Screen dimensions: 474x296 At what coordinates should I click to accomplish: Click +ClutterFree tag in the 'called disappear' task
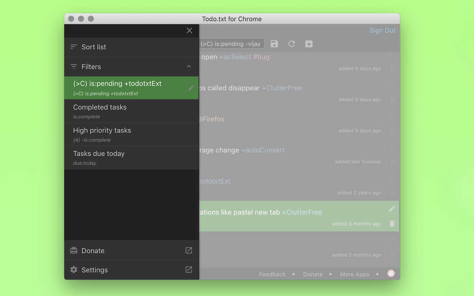pos(282,88)
